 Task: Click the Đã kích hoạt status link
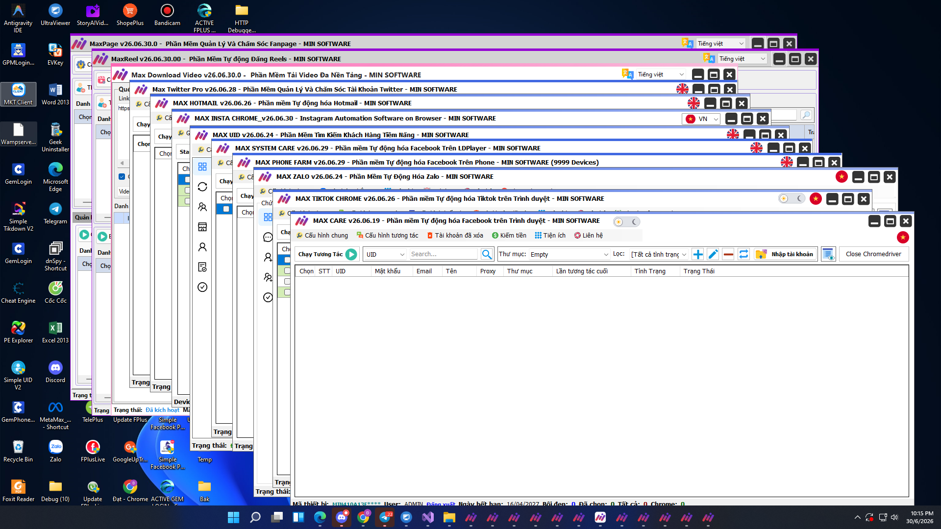[162, 410]
